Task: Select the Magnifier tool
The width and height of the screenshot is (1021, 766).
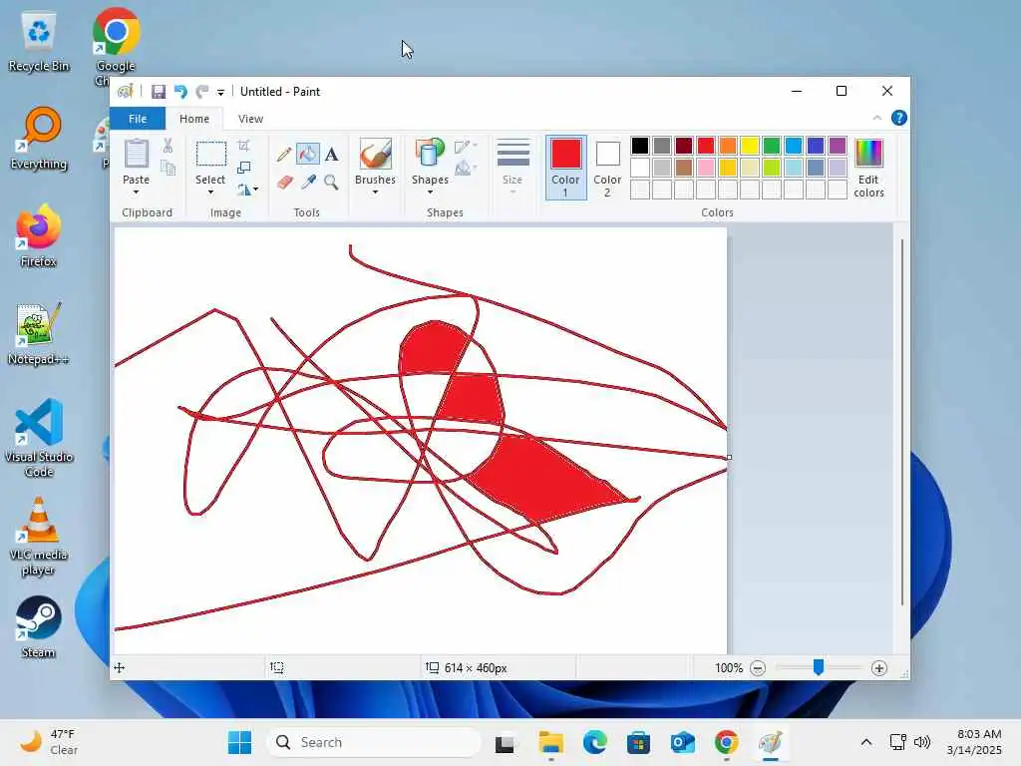Action: point(331,182)
